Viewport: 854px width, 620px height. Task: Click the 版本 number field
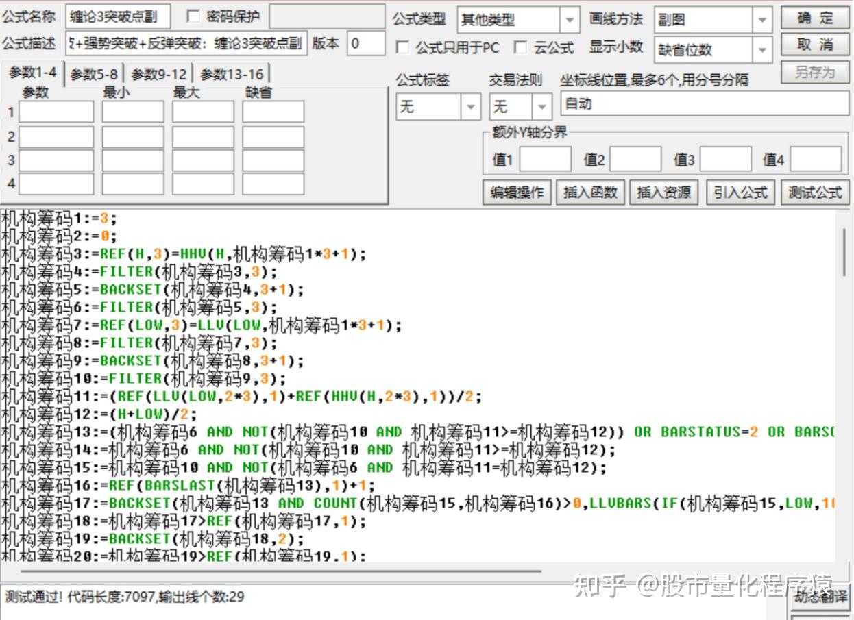(366, 44)
